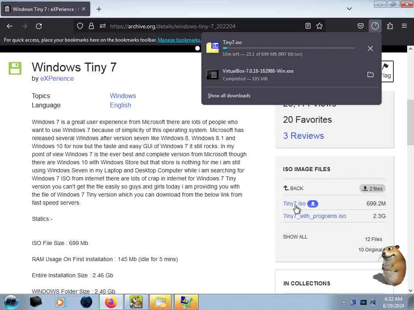The height and width of the screenshot is (310, 414).
Task: Click the Flag button
Action: coord(387,71)
